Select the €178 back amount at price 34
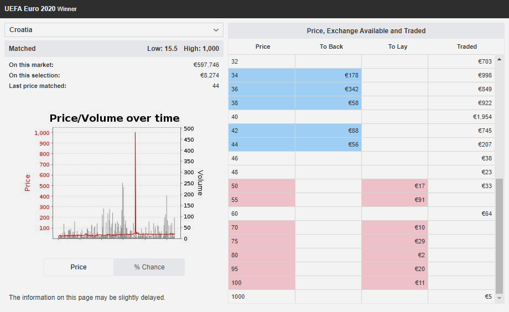This screenshot has height=312, width=509. click(x=328, y=75)
